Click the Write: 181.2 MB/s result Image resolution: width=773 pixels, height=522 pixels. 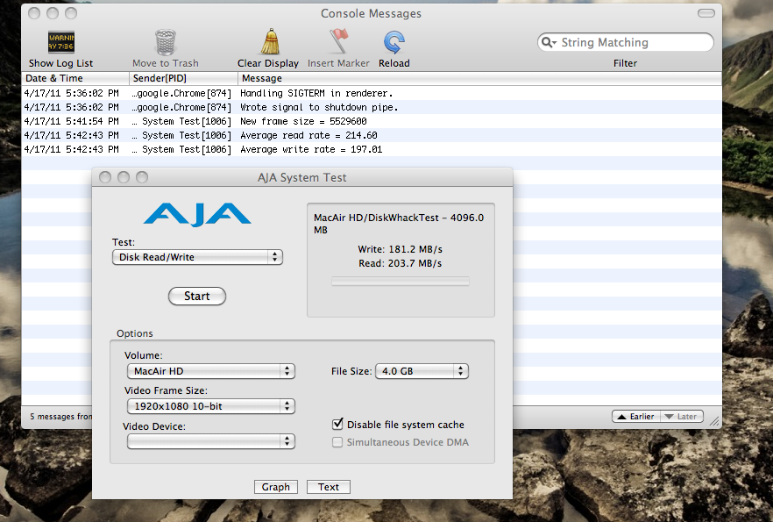pos(401,249)
